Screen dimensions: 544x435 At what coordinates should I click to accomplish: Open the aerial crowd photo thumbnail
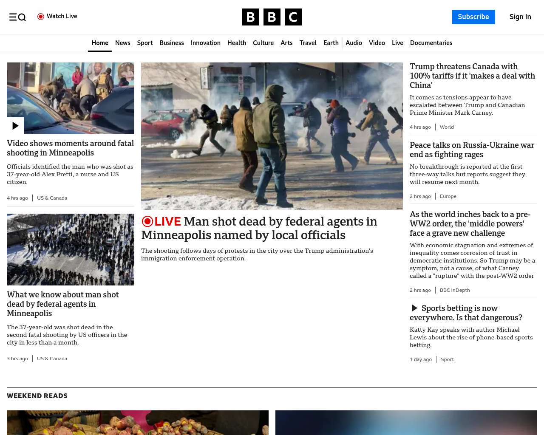pos(71,249)
